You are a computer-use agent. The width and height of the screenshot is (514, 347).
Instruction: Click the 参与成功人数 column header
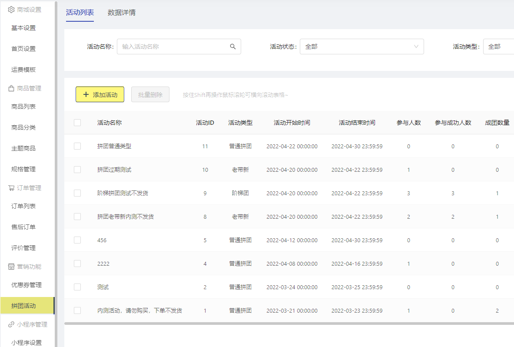(453, 123)
